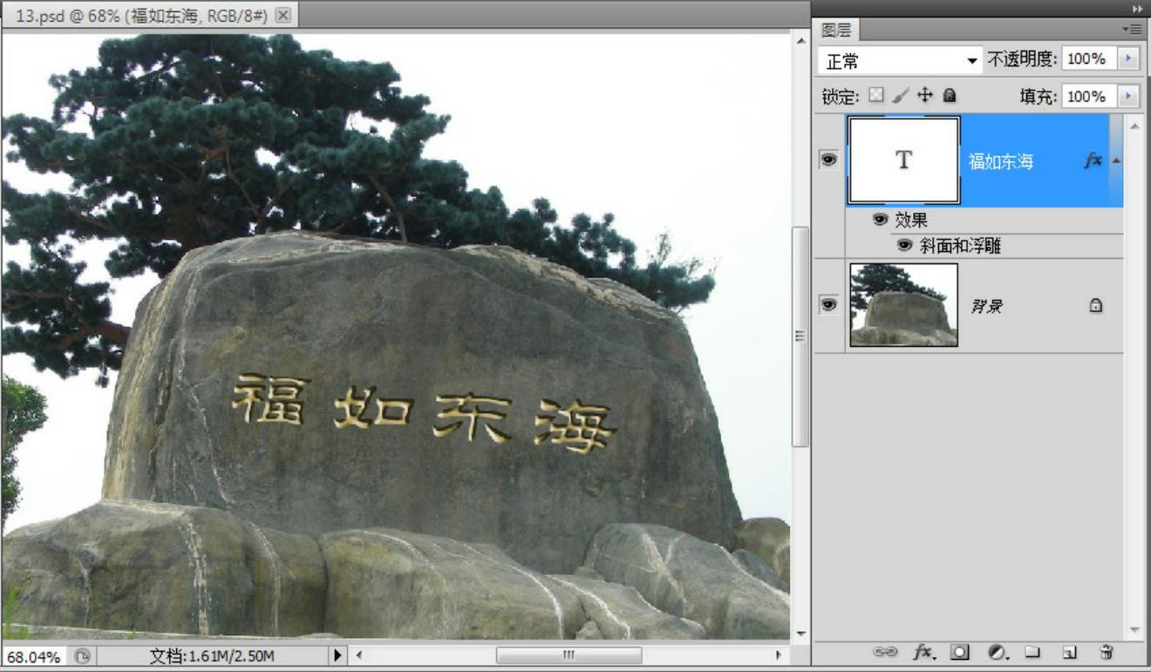This screenshot has height=672, width=1151.
Task: Click the zoom percentage field 68.04%
Action: 34,656
